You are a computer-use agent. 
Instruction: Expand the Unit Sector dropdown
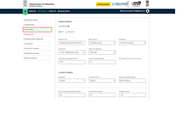pos(132,43)
